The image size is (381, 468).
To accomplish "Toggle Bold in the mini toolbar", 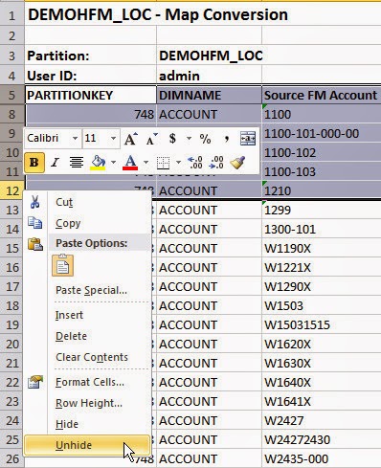I will pyautogui.click(x=34, y=163).
